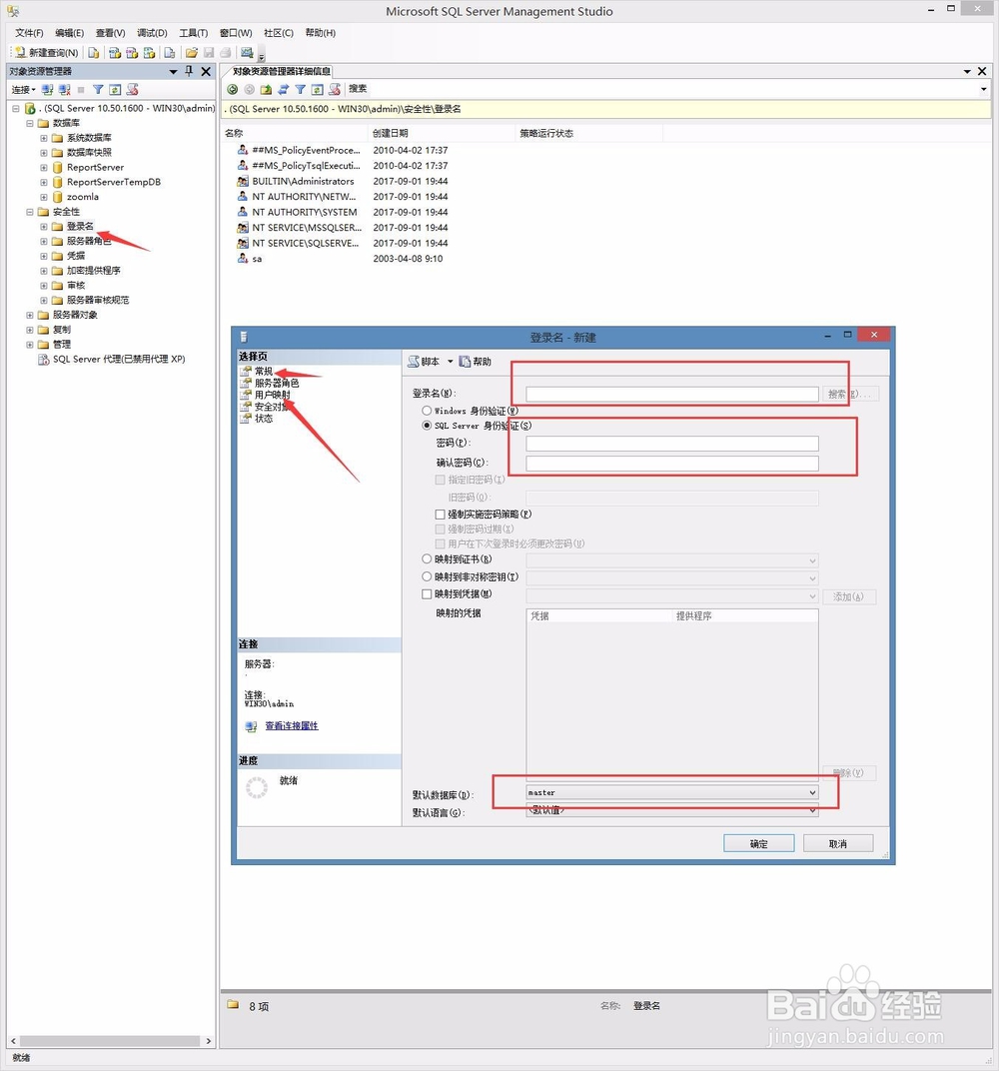
Task: Switch to 对象资源管理器详细信息 tab
Action: coord(281,71)
